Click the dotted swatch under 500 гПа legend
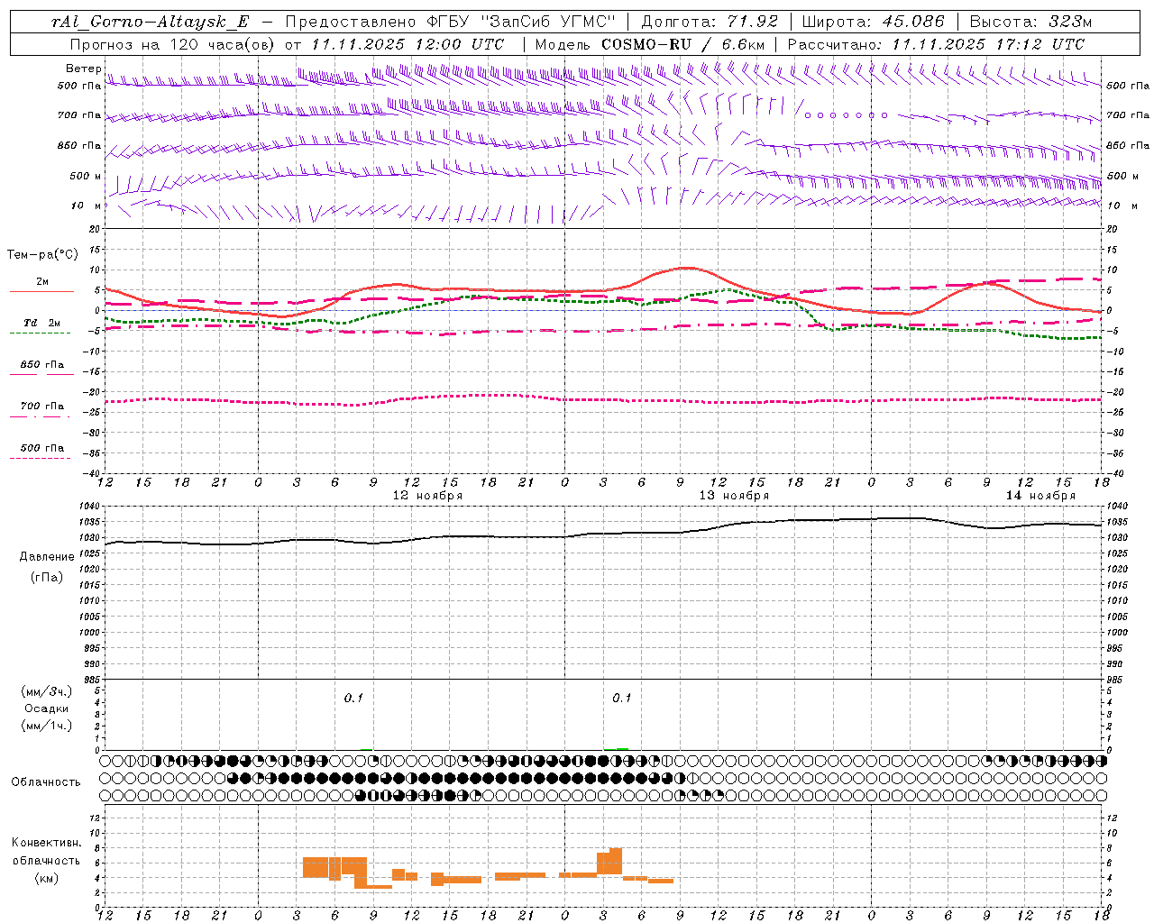This screenshot has height=923, width=1154. tap(40, 458)
